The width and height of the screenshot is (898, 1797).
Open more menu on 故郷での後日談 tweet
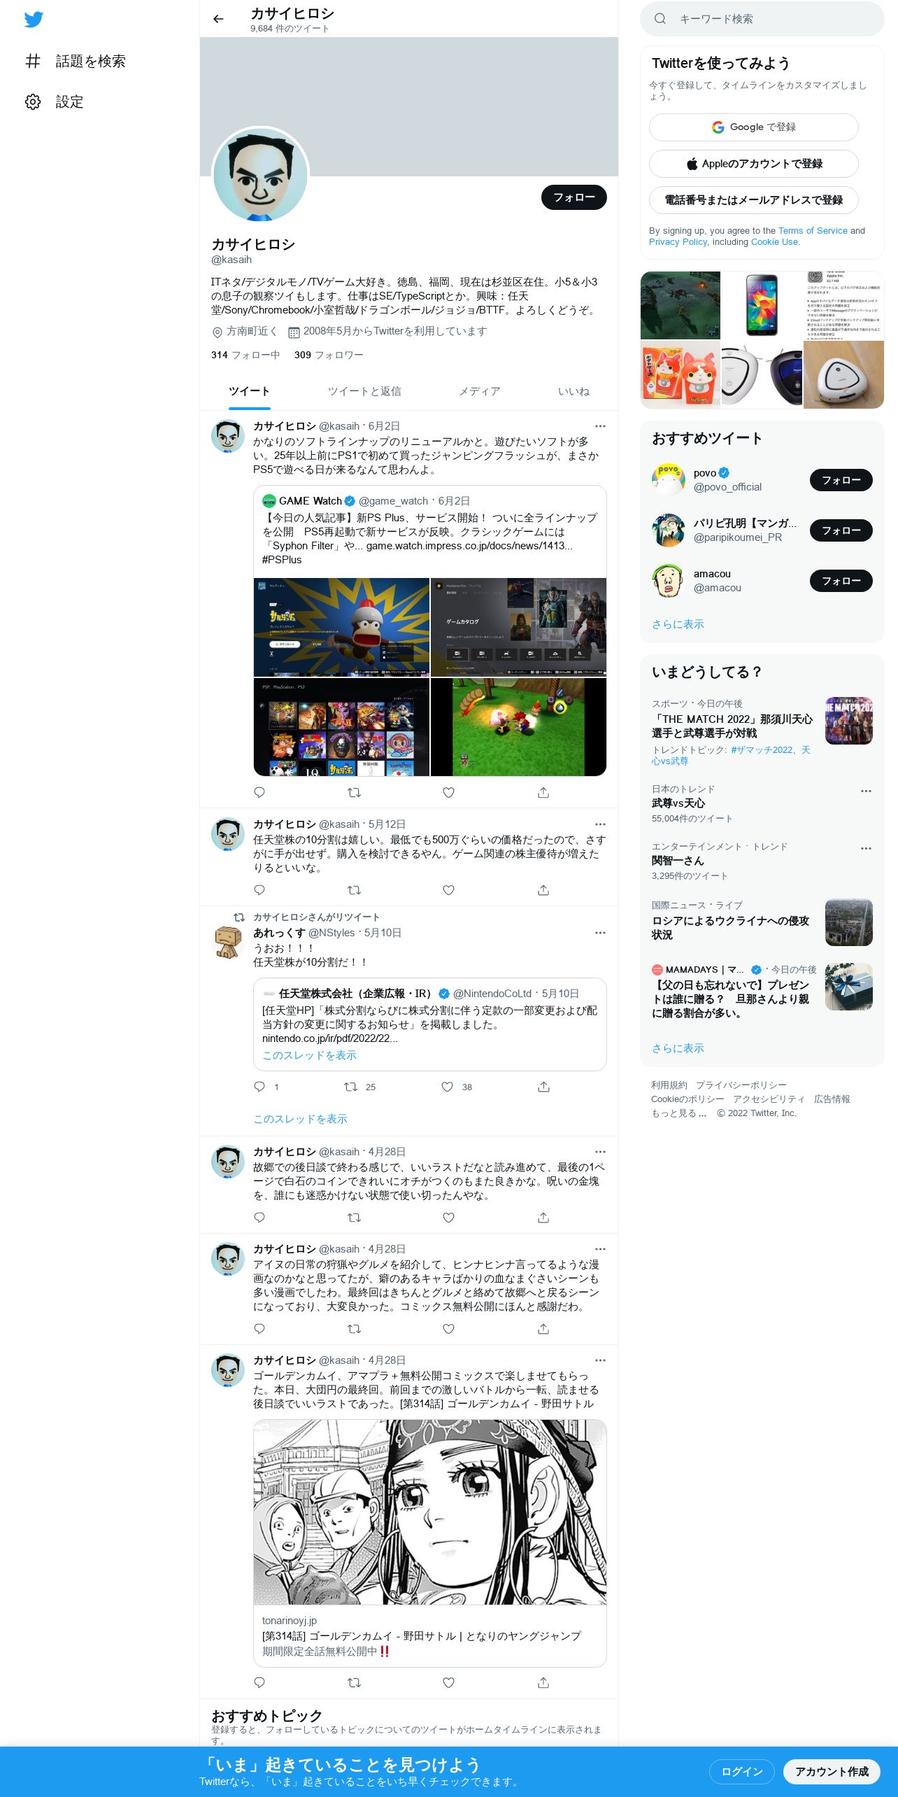[x=600, y=1152]
